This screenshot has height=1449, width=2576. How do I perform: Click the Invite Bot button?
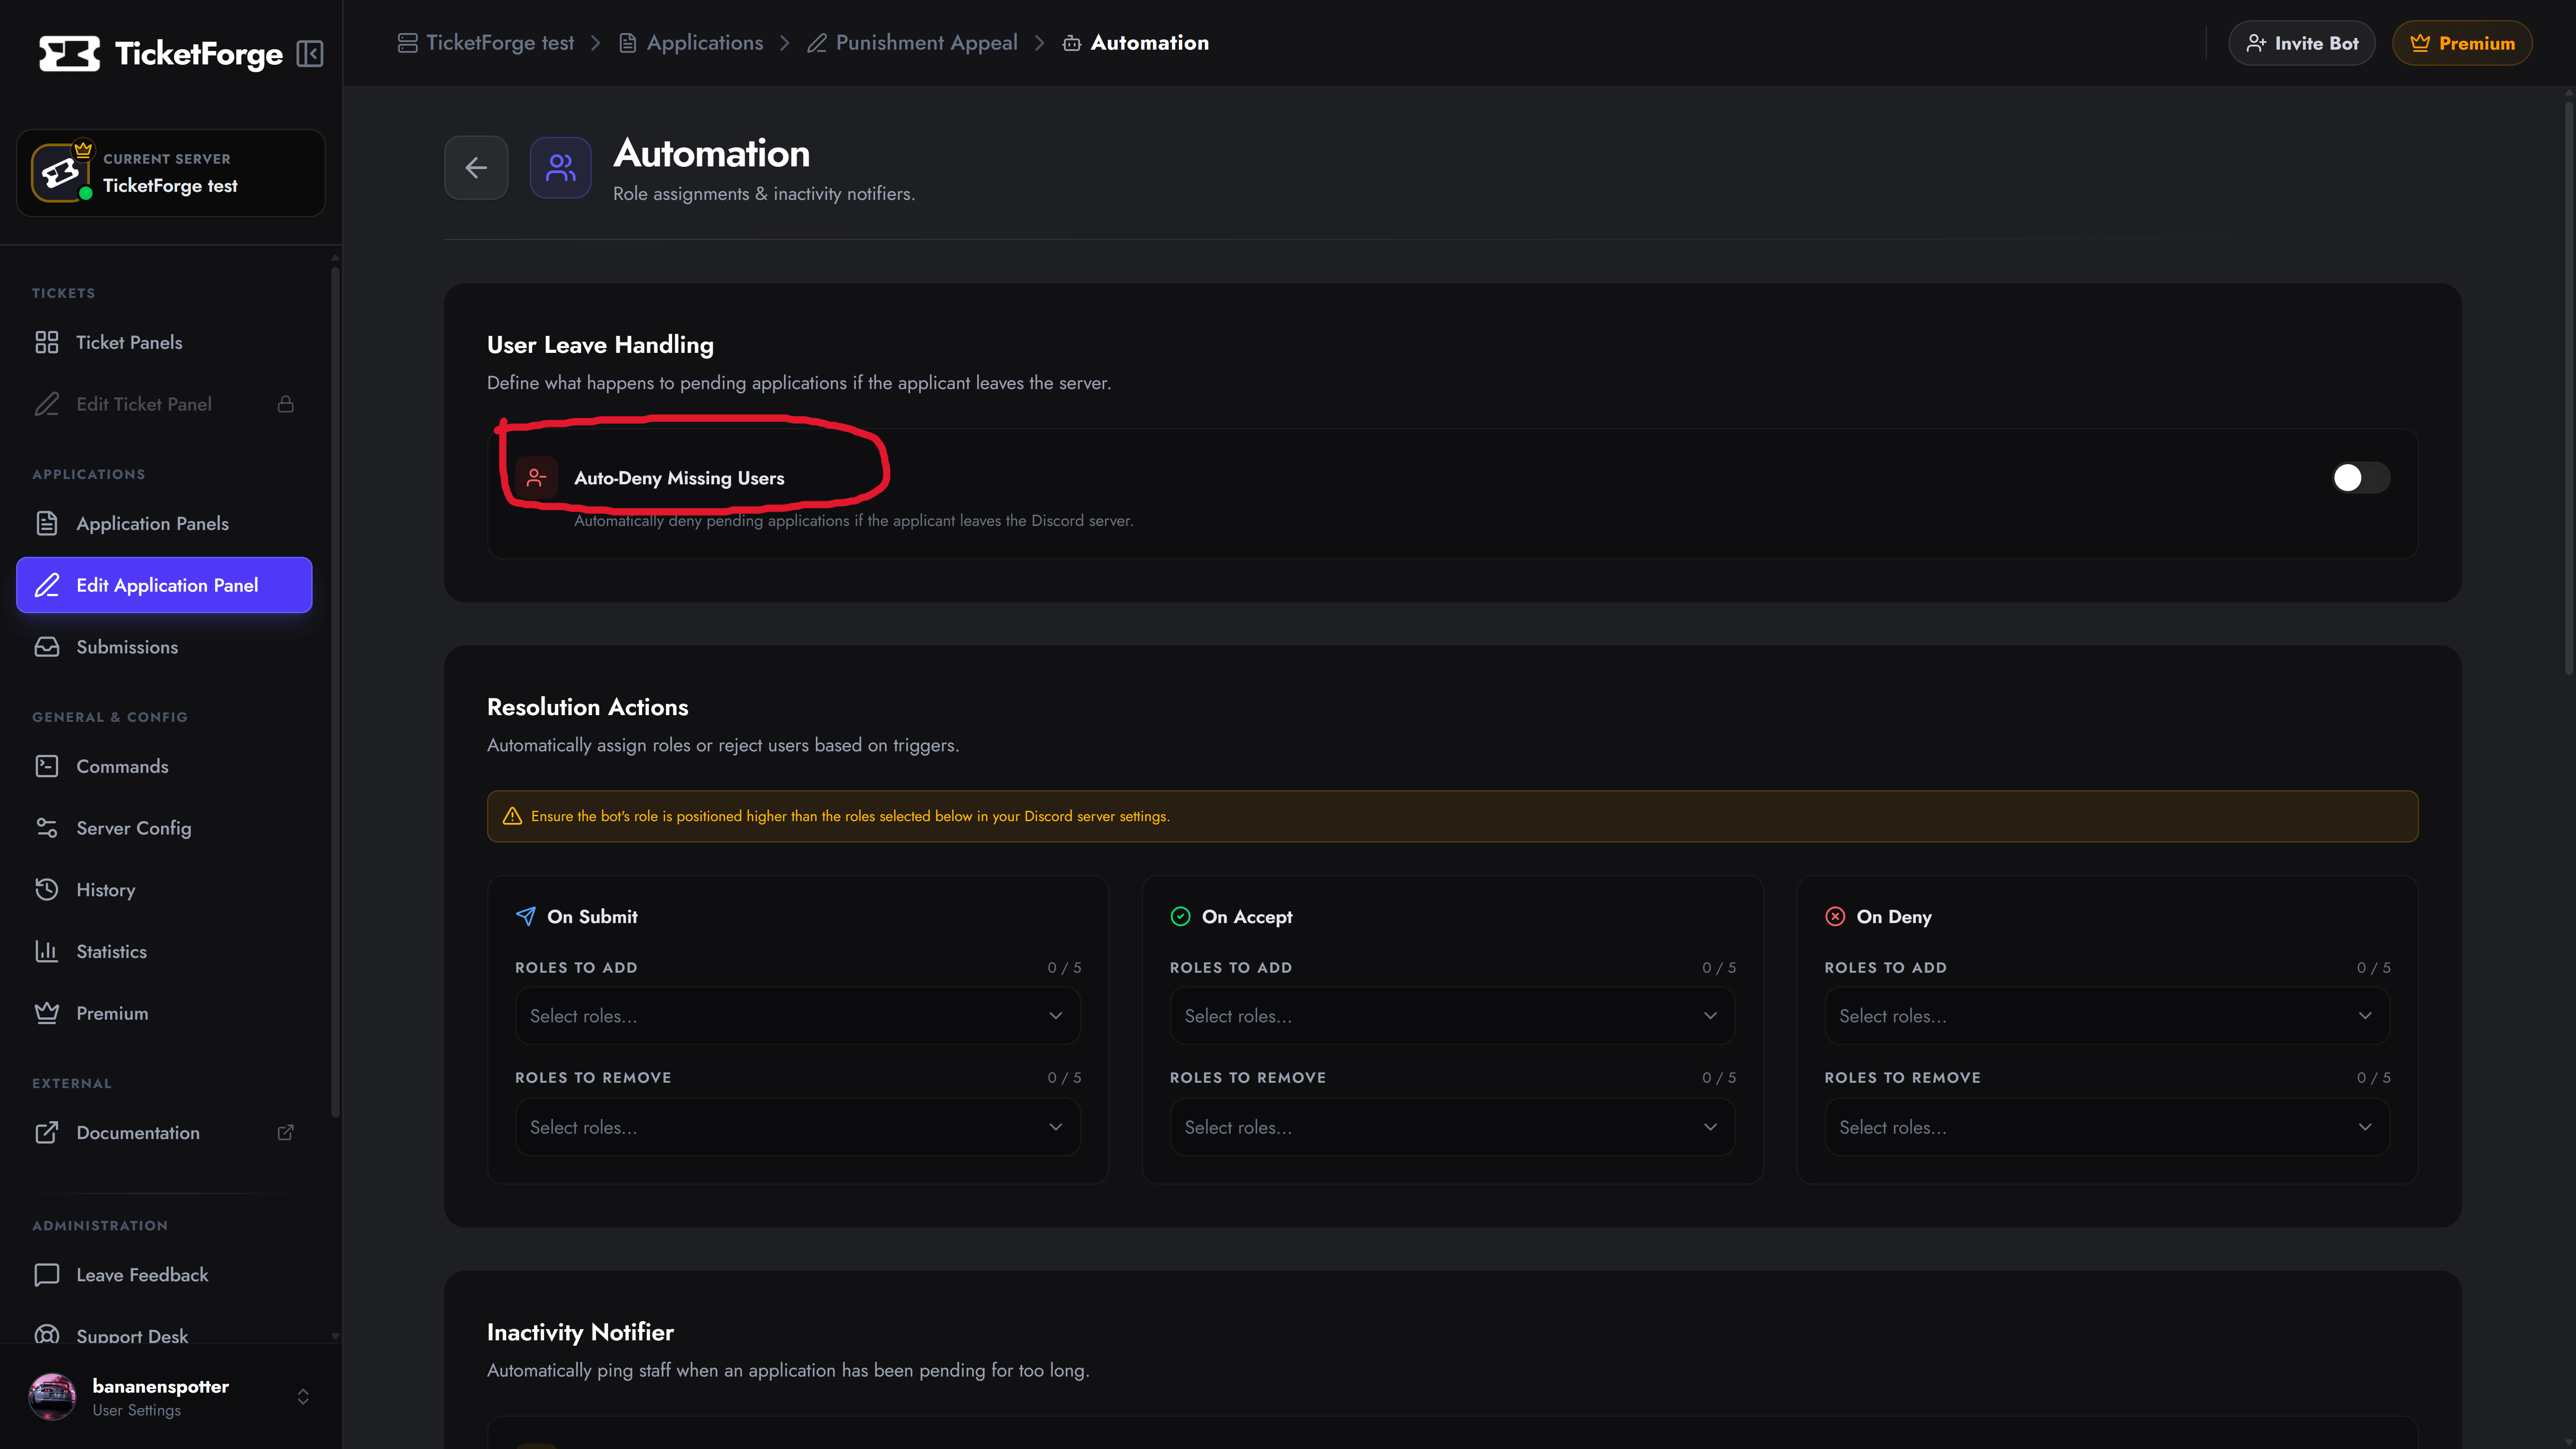[2302, 43]
